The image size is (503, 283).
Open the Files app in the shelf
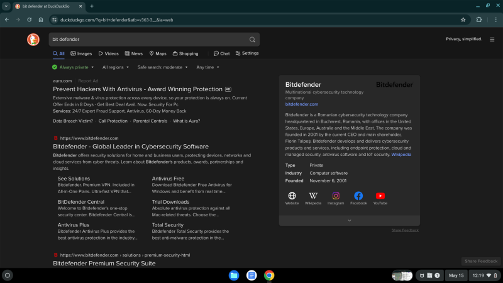[x=234, y=275]
